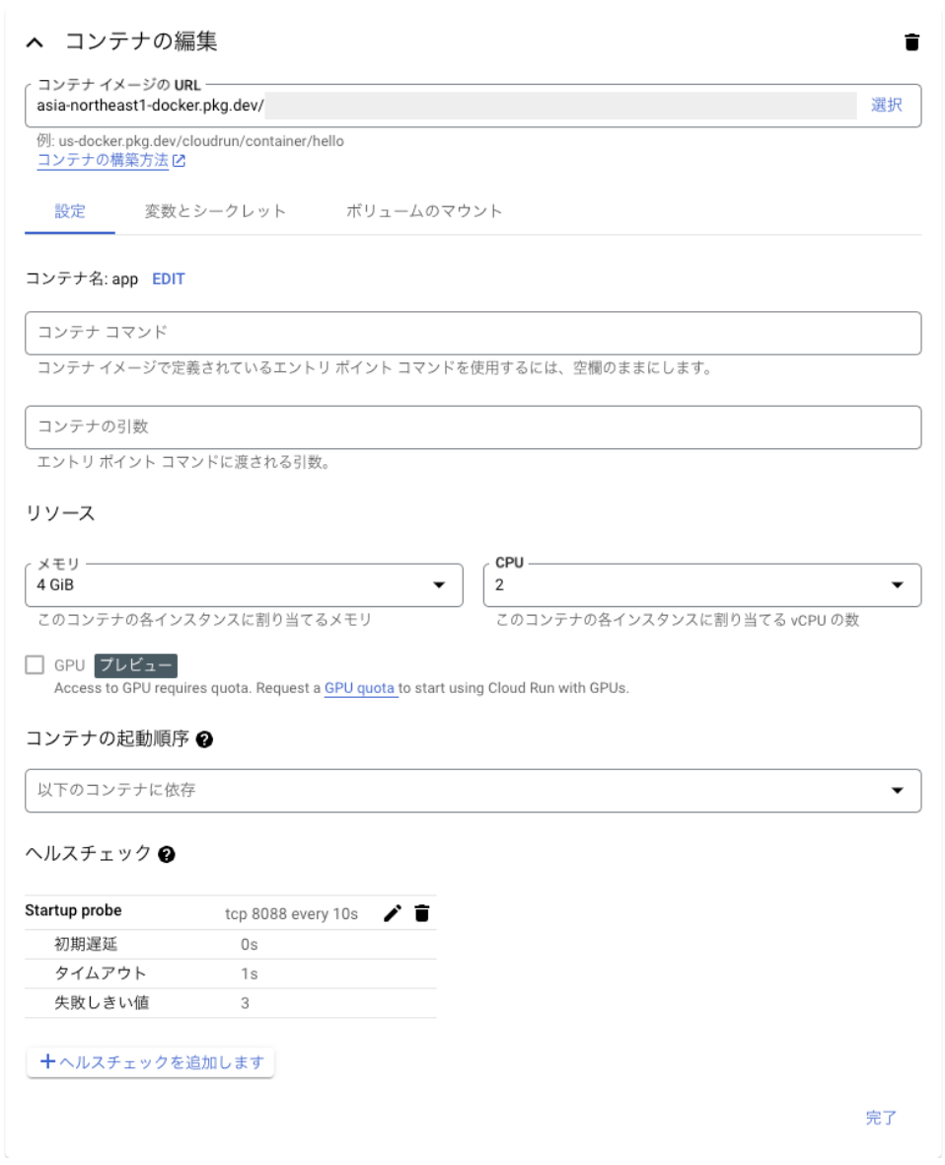
Task: Expand the 以下のコンテナに依存 dropdown
Action: pos(472,790)
